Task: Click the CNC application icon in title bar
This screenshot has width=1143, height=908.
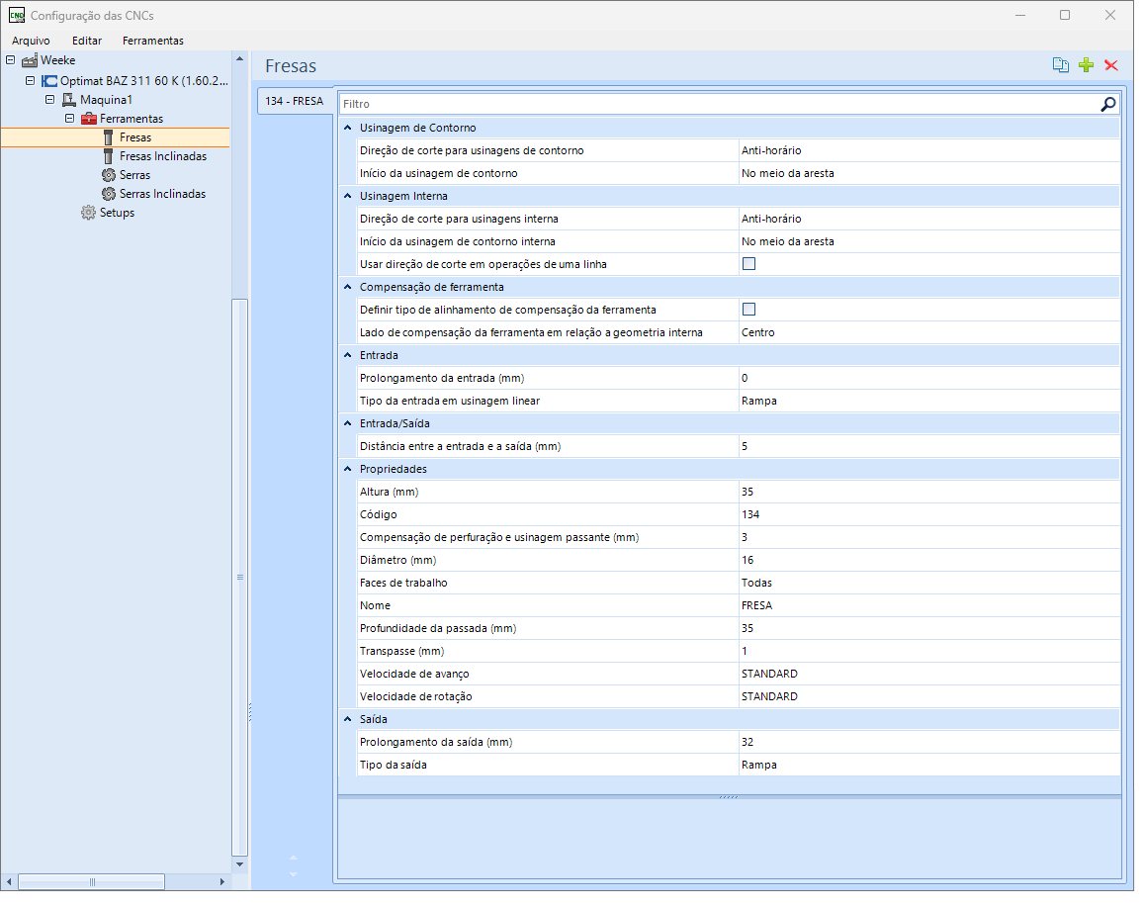Action: (17, 15)
